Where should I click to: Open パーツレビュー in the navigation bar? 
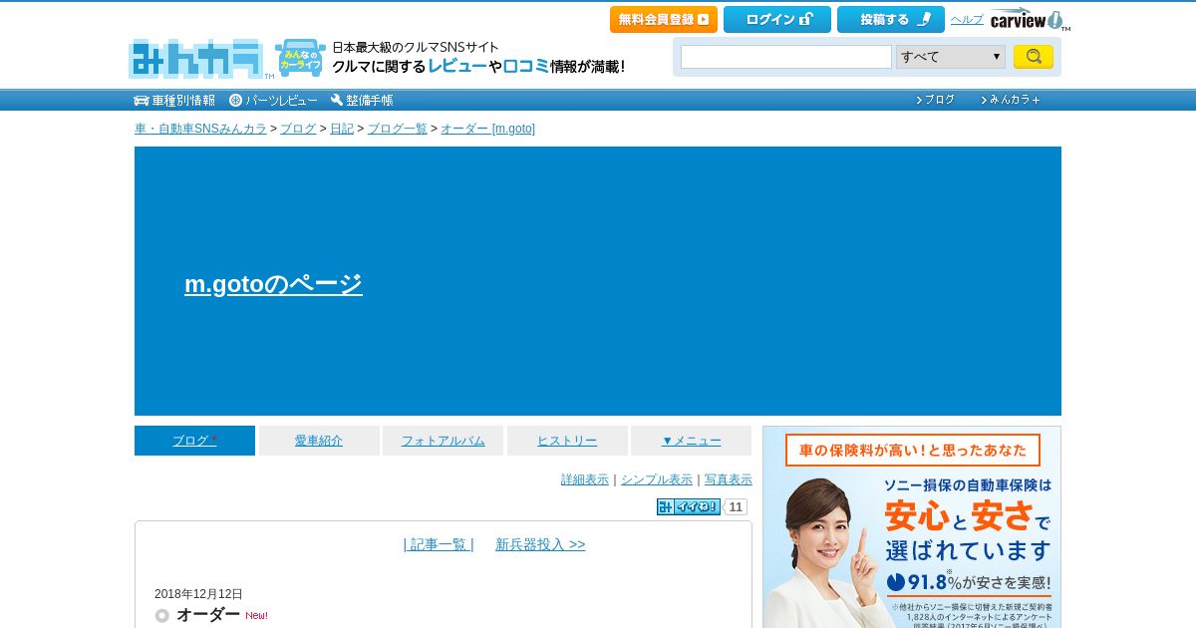(273, 100)
